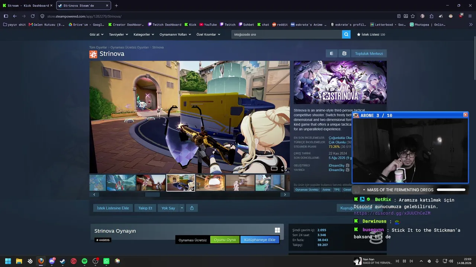Viewport: 476px width, 267px height.
Task: Click the share icon beside Yok Say
Action: tap(192, 208)
